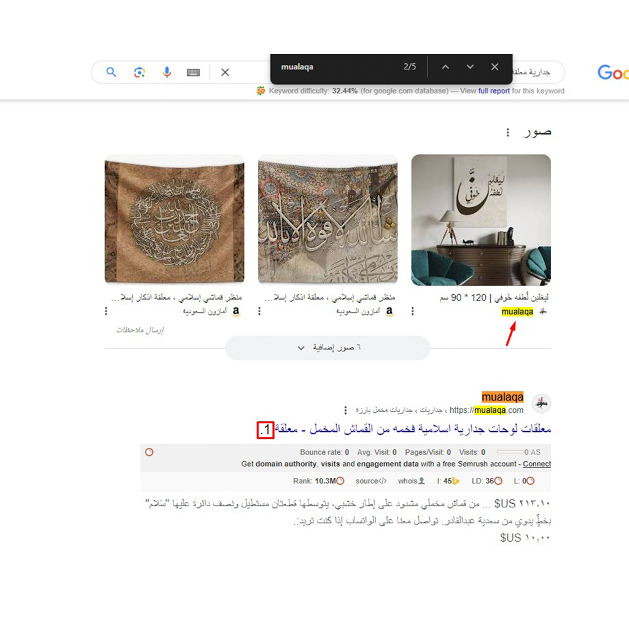Click the Semrush Connect link

(x=537, y=464)
